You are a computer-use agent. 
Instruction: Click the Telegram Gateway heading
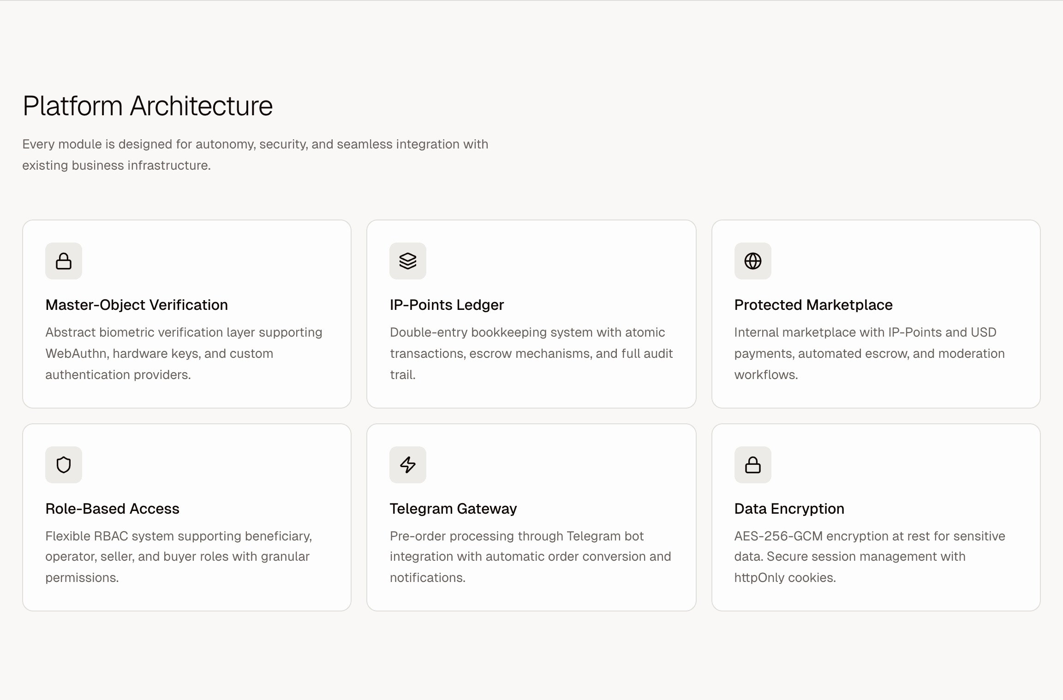(453, 509)
